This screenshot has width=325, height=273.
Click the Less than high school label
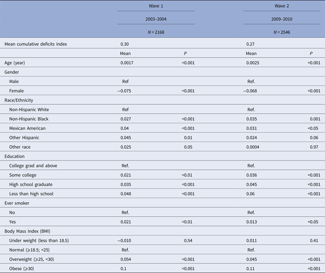click(x=31, y=194)
